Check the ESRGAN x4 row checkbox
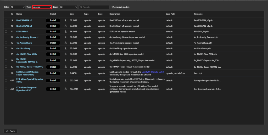 click(x=6, y=32)
